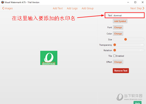
Task: Close the Visual Watermark window
Action: (x=143, y=2)
